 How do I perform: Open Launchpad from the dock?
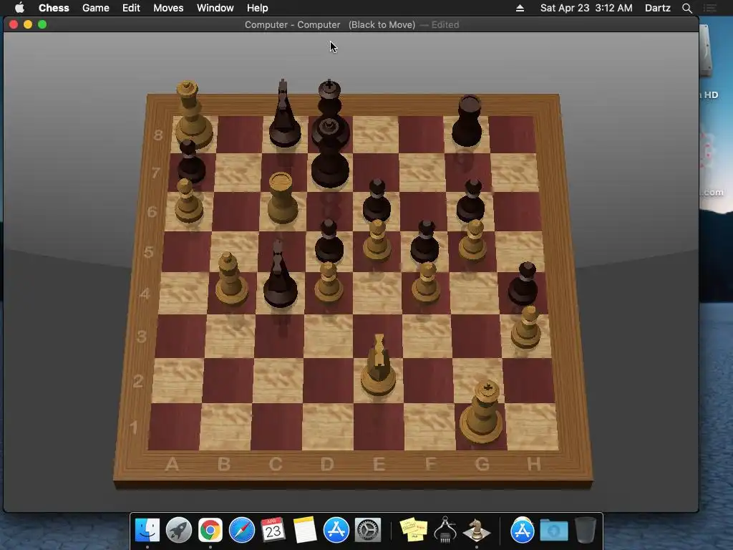[178, 531]
